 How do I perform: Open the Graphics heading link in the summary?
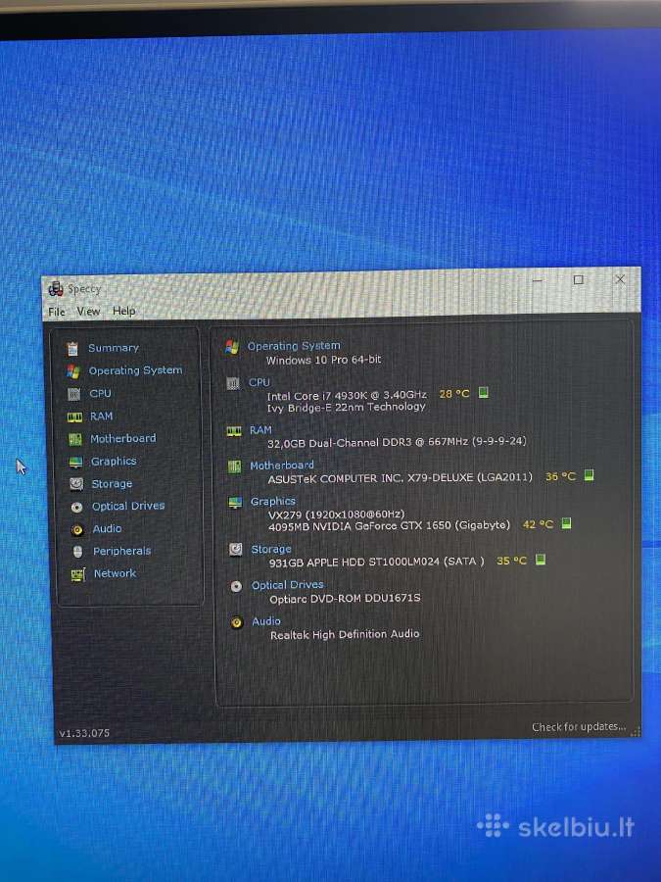click(x=272, y=501)
